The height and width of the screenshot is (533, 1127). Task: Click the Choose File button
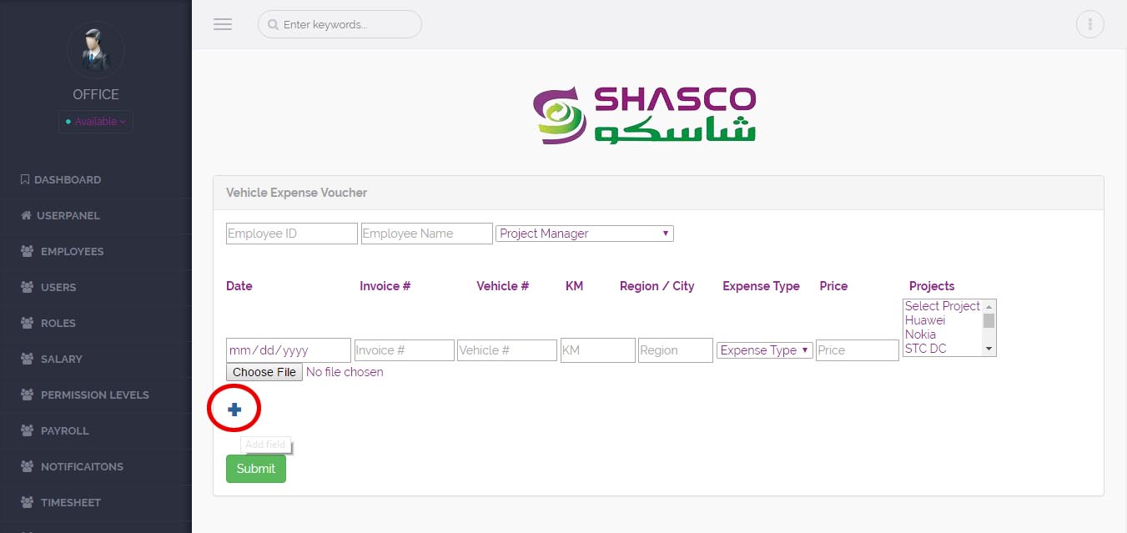point(264,372)
